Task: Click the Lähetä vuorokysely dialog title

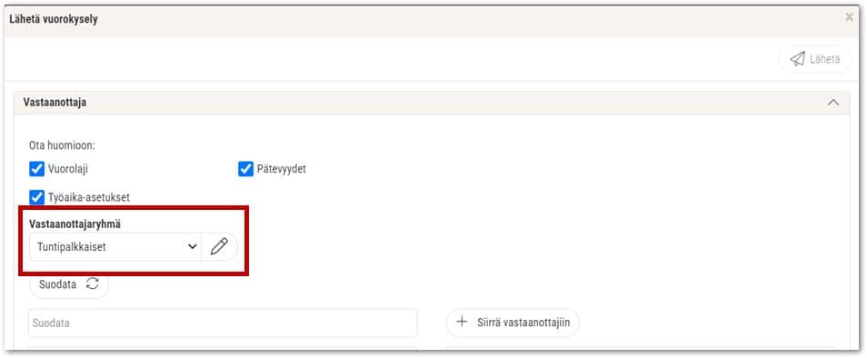Action: pyautogui.click(x=54, y=19)
